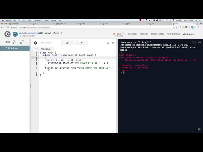Screen dimensions: 203x152
Task: Click the repl.it swirl logo
Action: pos(8,34)
